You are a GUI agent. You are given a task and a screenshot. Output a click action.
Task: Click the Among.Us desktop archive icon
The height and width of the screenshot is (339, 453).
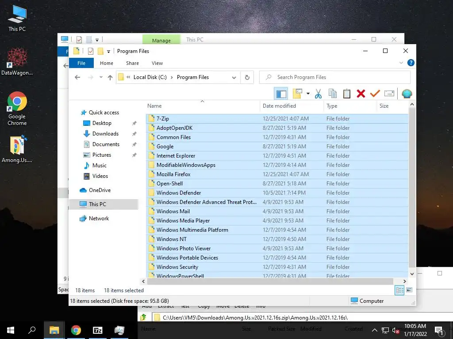pyautogui.click(x=17, y=149)
